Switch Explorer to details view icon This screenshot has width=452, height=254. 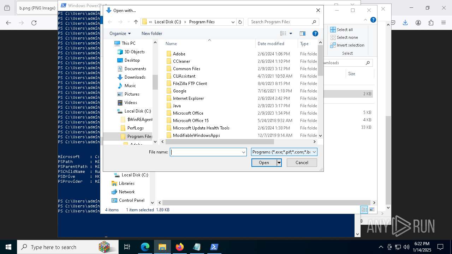[364, 210]
